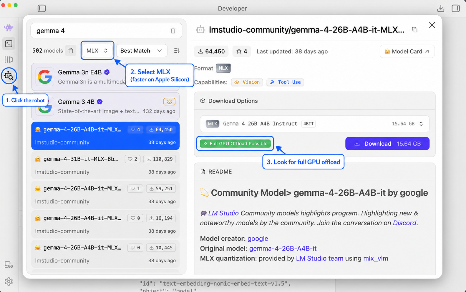Click the 502 models count text

pos(48,51)
